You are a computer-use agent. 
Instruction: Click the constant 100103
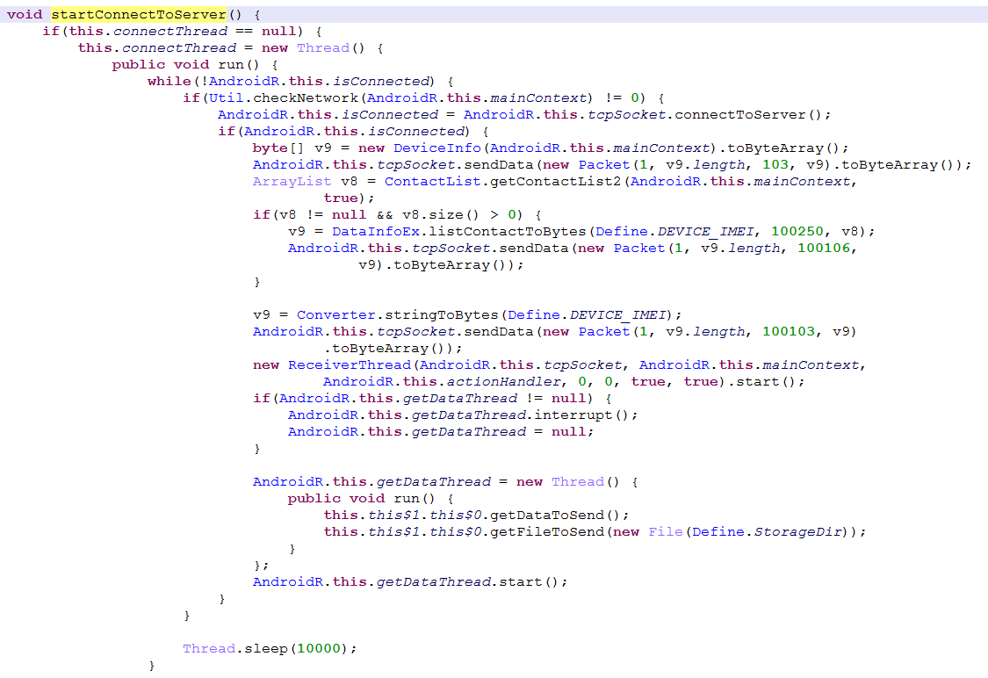point(789,331)
